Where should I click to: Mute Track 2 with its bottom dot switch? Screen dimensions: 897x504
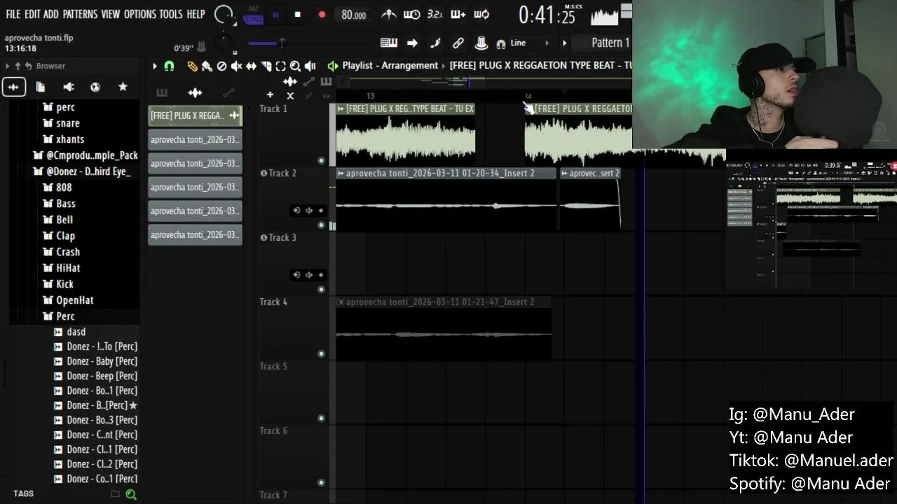(321, 225)
